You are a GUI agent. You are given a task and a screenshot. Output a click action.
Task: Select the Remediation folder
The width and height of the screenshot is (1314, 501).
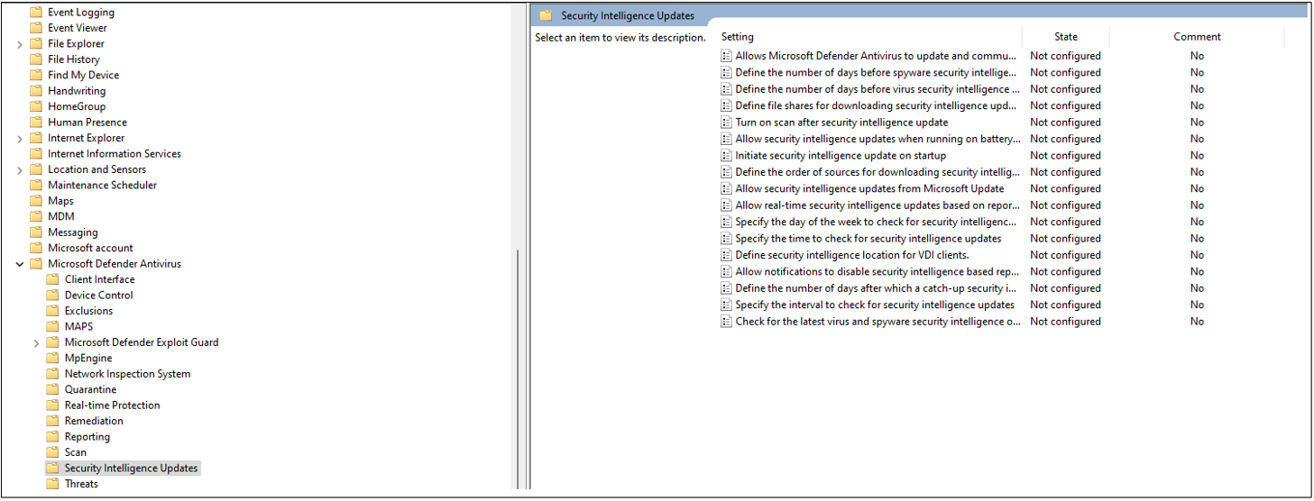(94, 421)
